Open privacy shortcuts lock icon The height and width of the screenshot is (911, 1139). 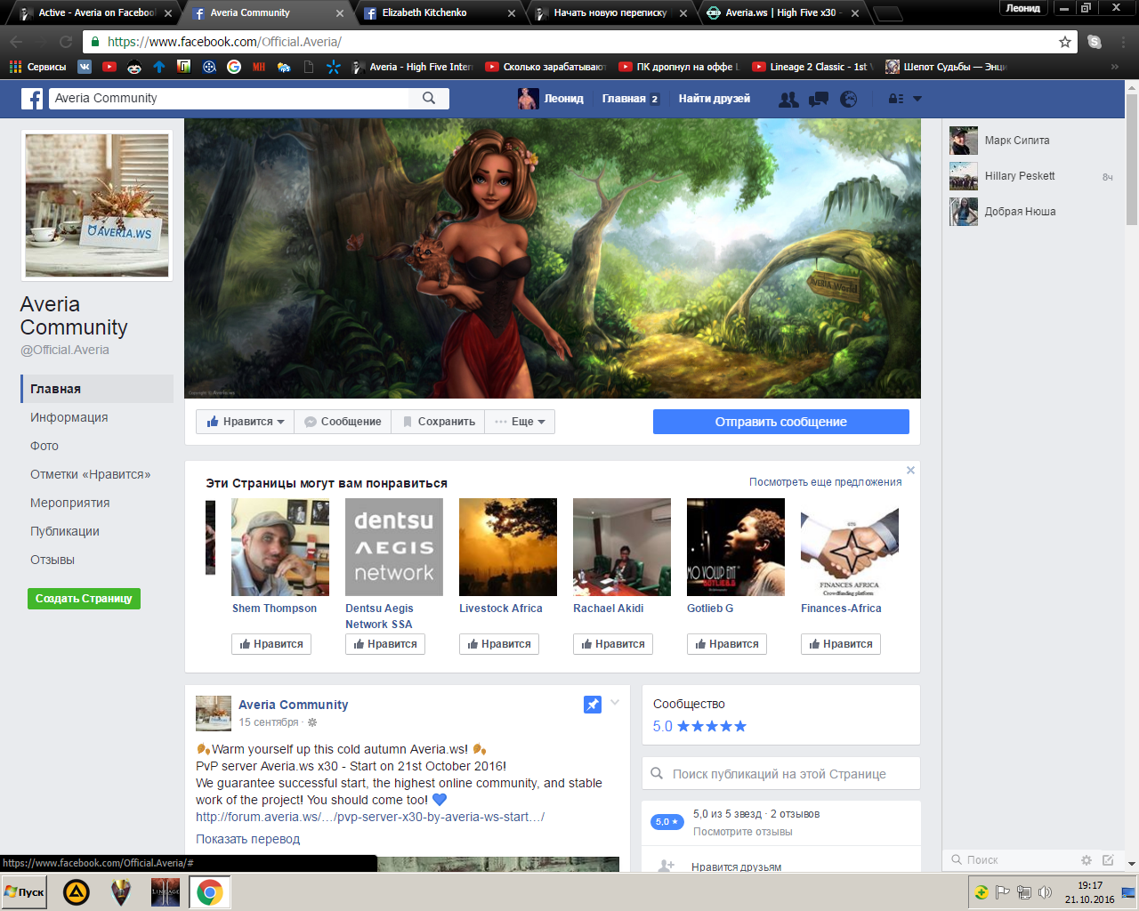pos(896,99)
